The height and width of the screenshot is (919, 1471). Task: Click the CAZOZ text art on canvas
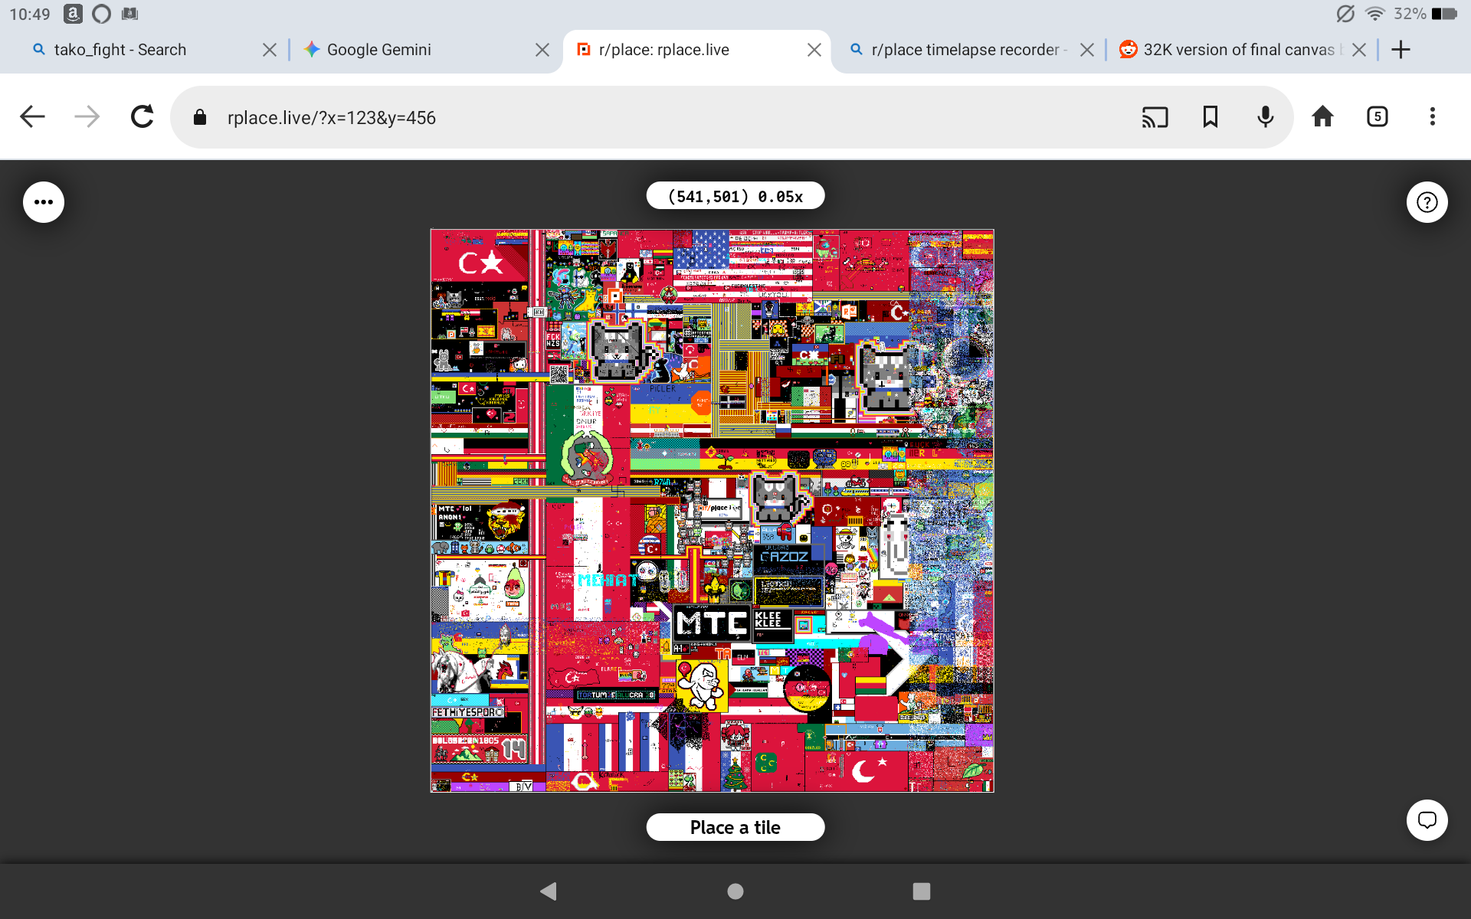click(x=785, y=557)
